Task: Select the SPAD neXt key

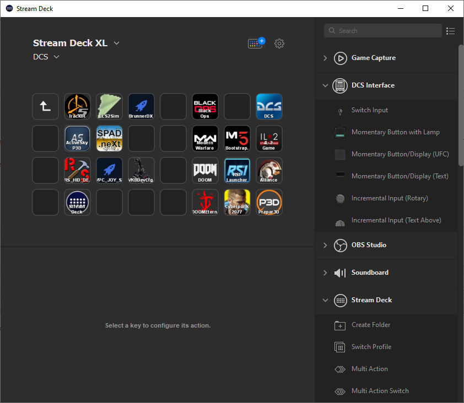Action: (109, 138)
